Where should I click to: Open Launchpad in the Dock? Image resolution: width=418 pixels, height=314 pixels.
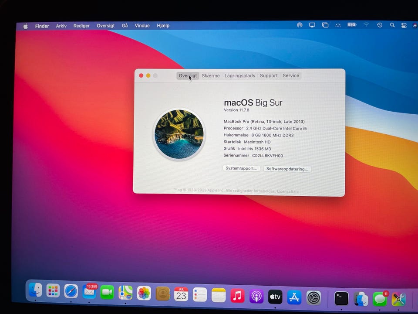tap(53, 290)
